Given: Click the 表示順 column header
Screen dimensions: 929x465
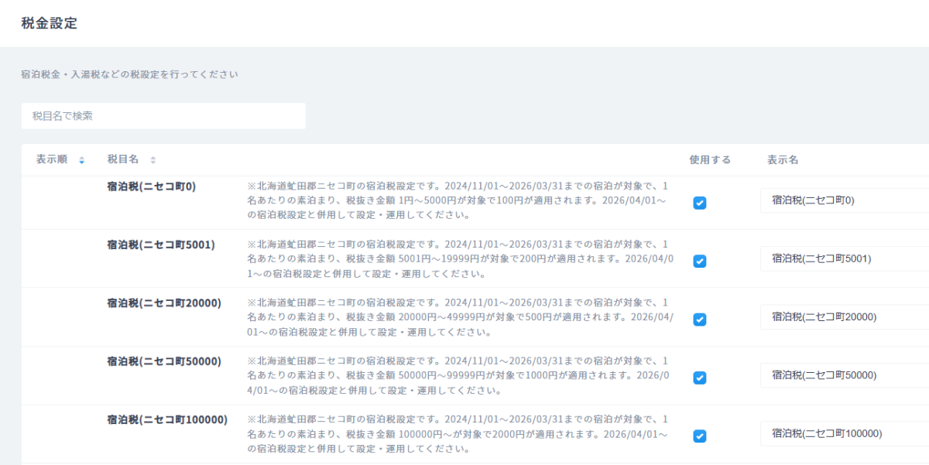Looking at the screenshot, I should pos(52,159).
